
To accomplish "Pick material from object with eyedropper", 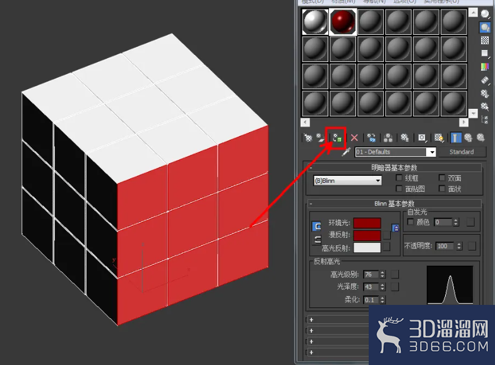I will (346, 152).
